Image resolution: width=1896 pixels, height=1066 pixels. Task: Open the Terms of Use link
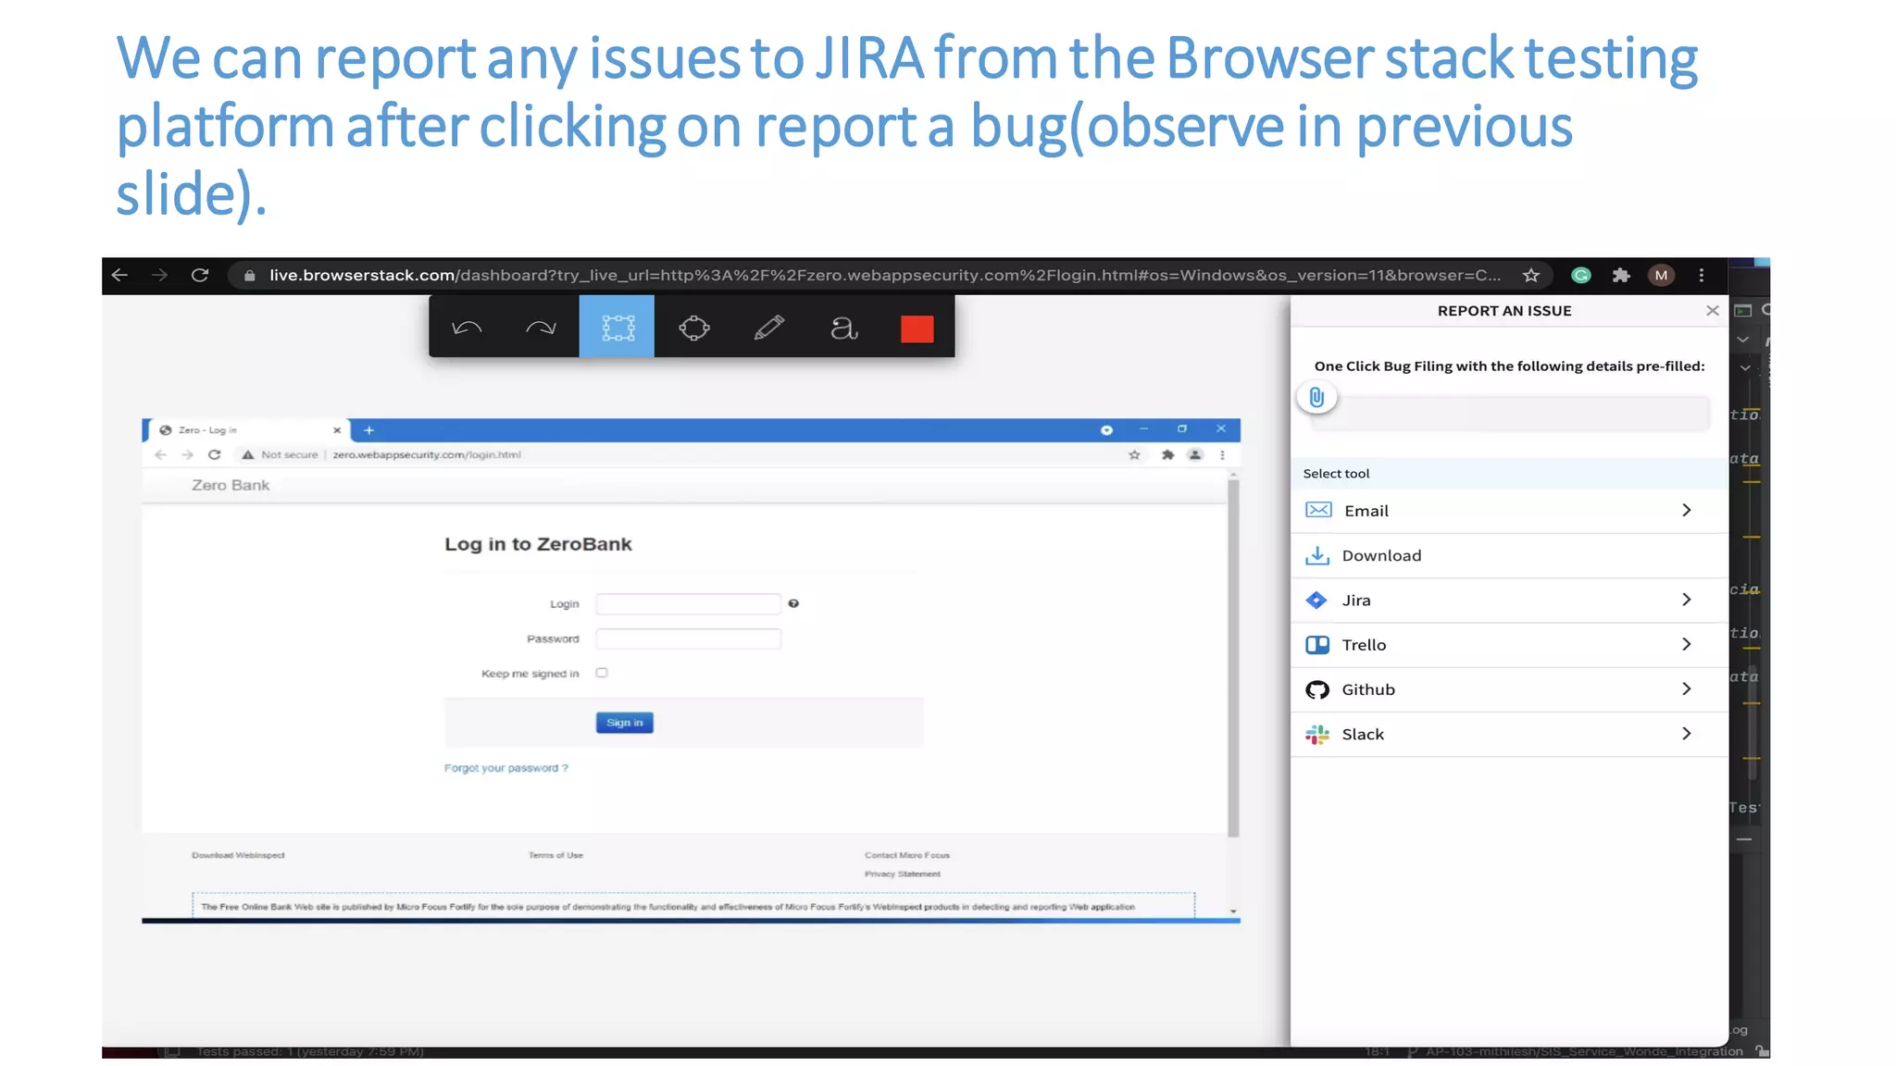[x=555, y=855]
